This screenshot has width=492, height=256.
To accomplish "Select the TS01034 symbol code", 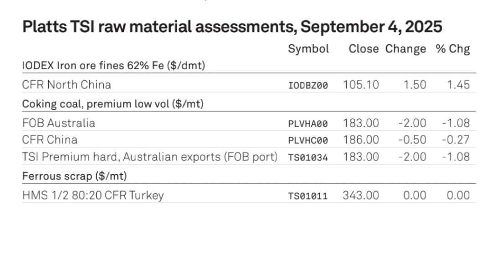I will [308, 157].
